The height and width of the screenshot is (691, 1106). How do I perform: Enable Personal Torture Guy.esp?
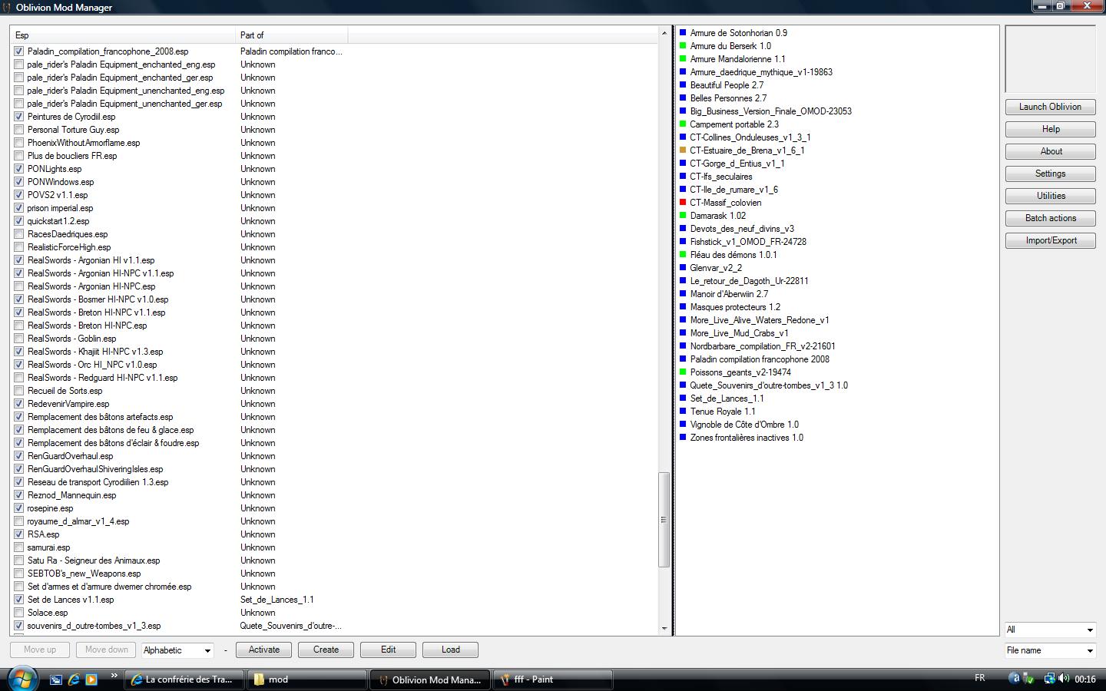pyautogui.click(x=19, y=130)
